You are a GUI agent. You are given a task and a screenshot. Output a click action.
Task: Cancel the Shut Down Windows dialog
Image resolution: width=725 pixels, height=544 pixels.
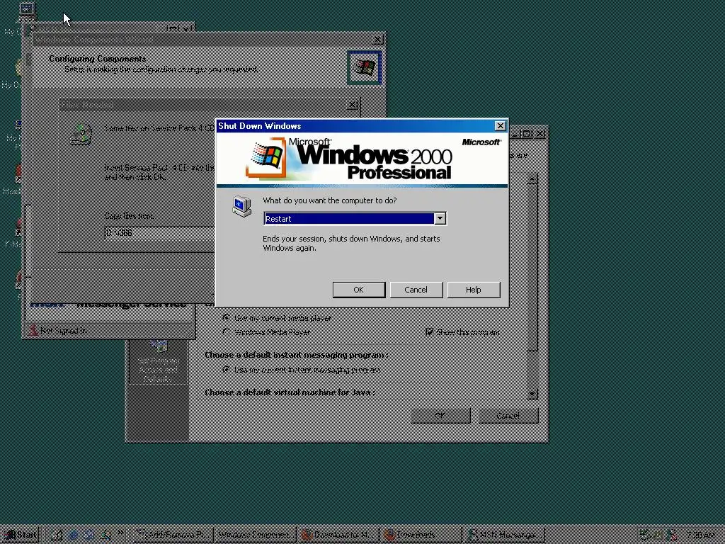[416, 290]
